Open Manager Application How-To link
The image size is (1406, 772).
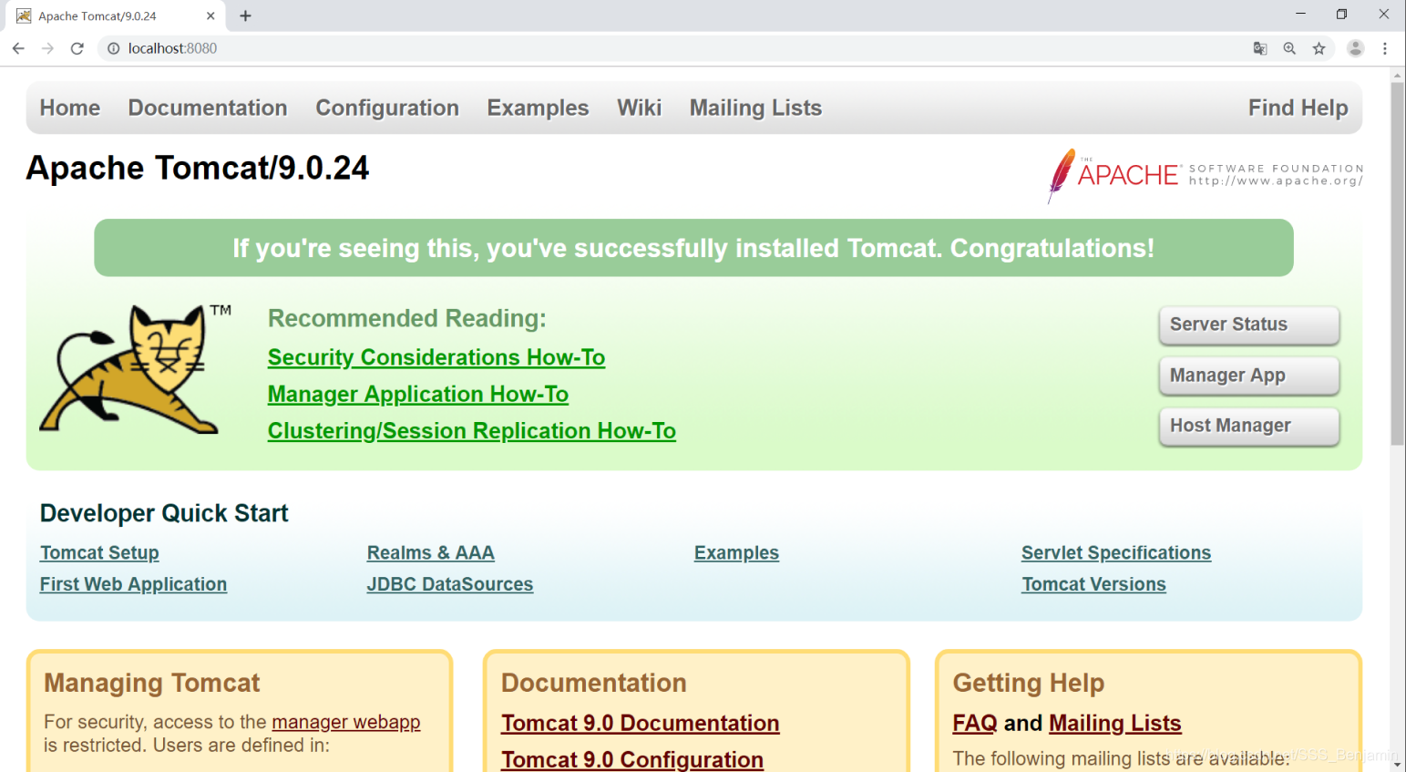(x=418, y=394)
